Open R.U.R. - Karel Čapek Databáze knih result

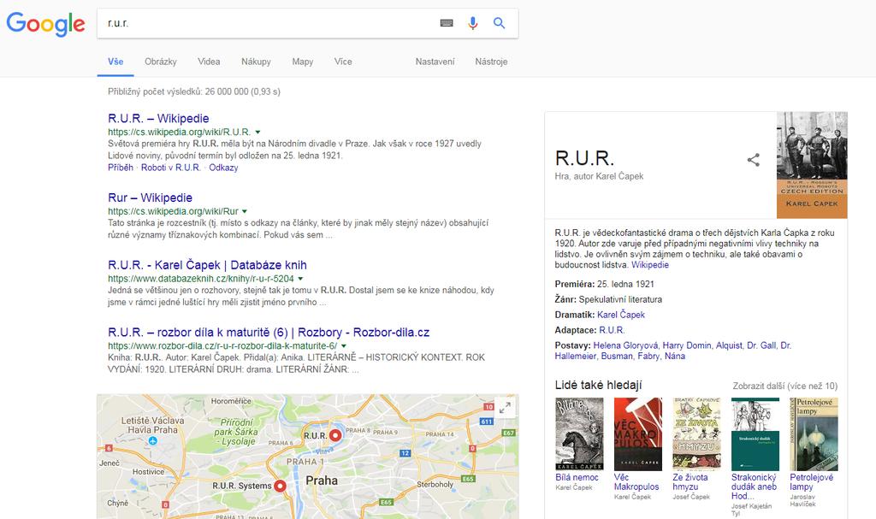point(207,265)
